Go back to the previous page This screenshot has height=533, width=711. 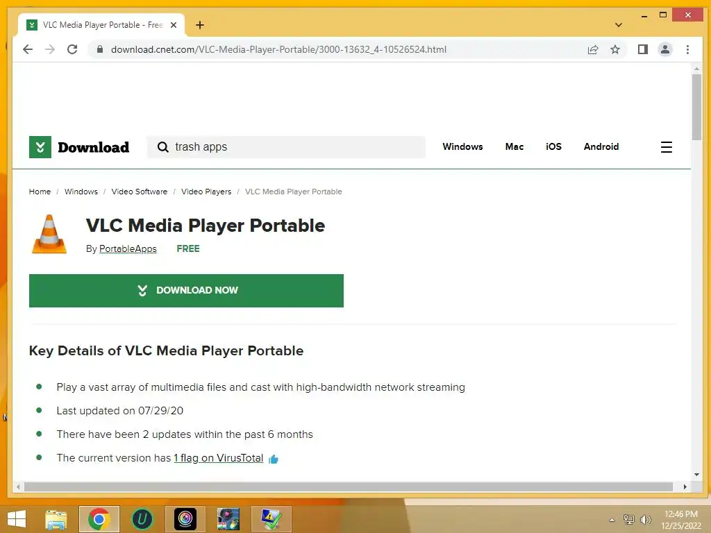coord(28,49)
